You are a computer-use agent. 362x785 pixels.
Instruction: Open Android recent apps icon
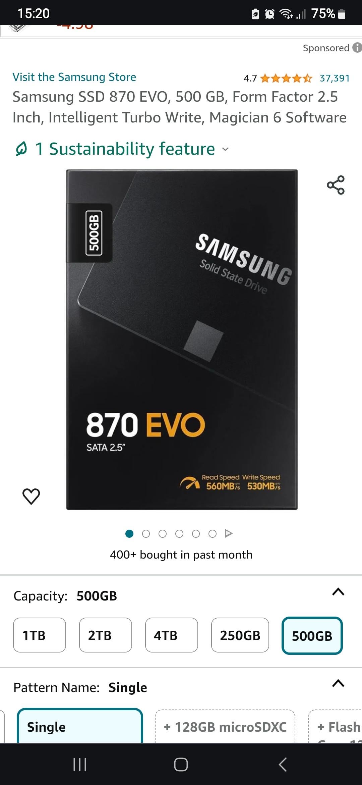coord(80,765)
